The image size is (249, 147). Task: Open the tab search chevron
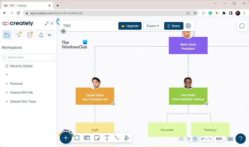pyautogui.click(x=215, y=3)
